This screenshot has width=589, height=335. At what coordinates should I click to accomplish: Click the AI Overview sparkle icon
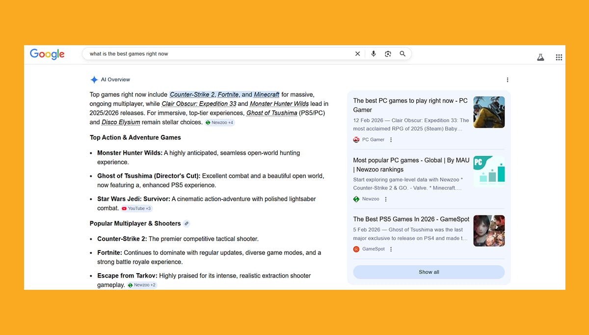click(94, 80)
